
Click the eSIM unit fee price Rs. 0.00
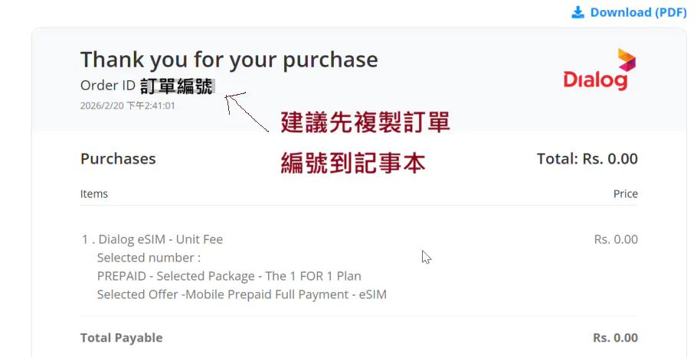click(x=615, y=239)
